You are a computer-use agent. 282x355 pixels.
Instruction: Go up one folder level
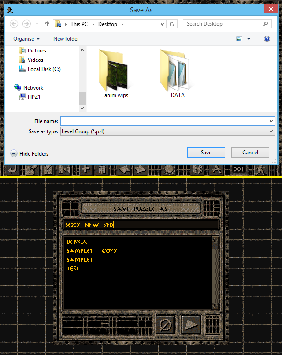[x=47, y=24]
